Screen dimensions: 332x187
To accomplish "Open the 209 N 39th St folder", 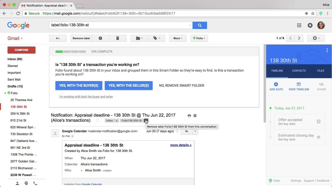I will tap(20, 113).
